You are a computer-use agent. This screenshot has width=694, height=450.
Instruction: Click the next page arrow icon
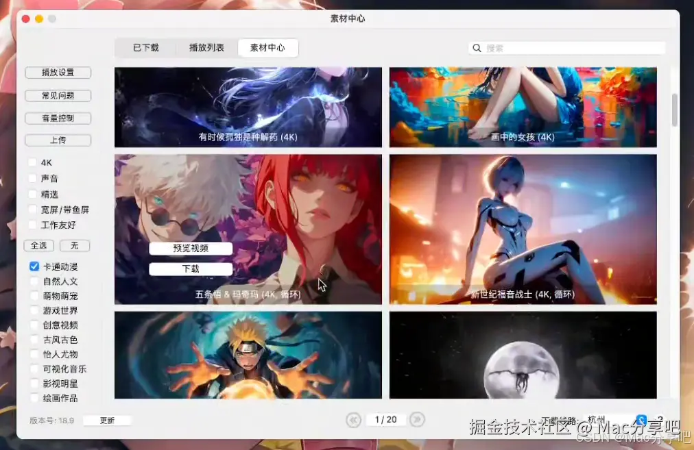click(x=418, y=420)
